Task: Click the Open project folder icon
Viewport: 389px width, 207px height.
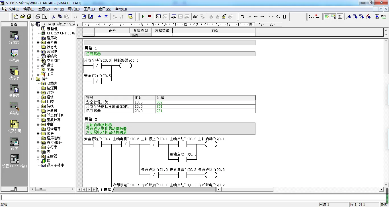Action: tap(22, 16)
